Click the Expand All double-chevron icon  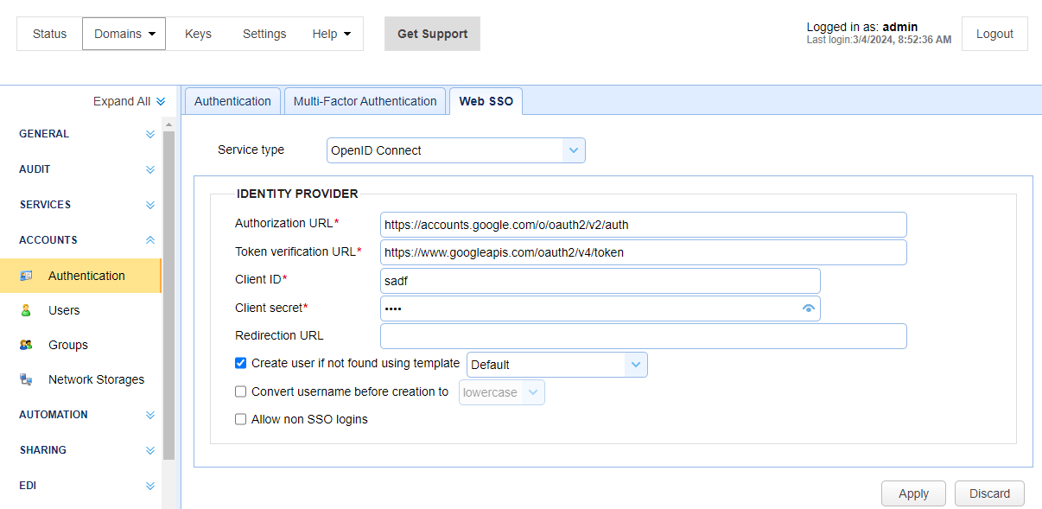tap(161, 101)
